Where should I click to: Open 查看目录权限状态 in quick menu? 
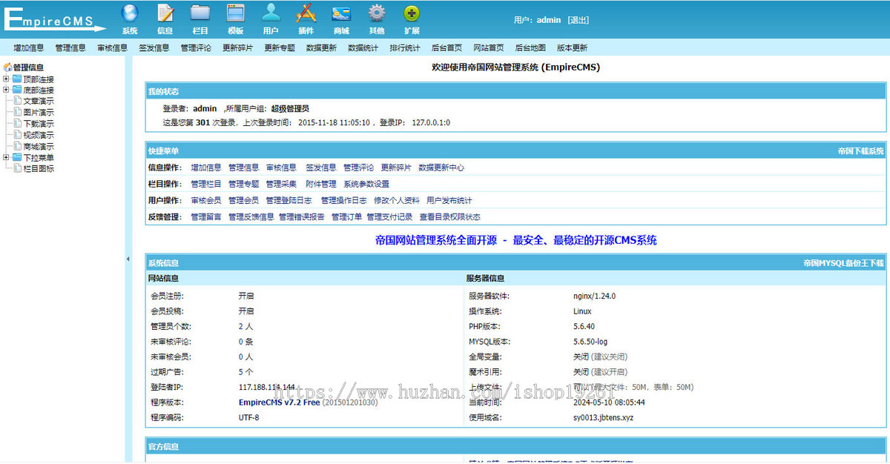(450, 216)
